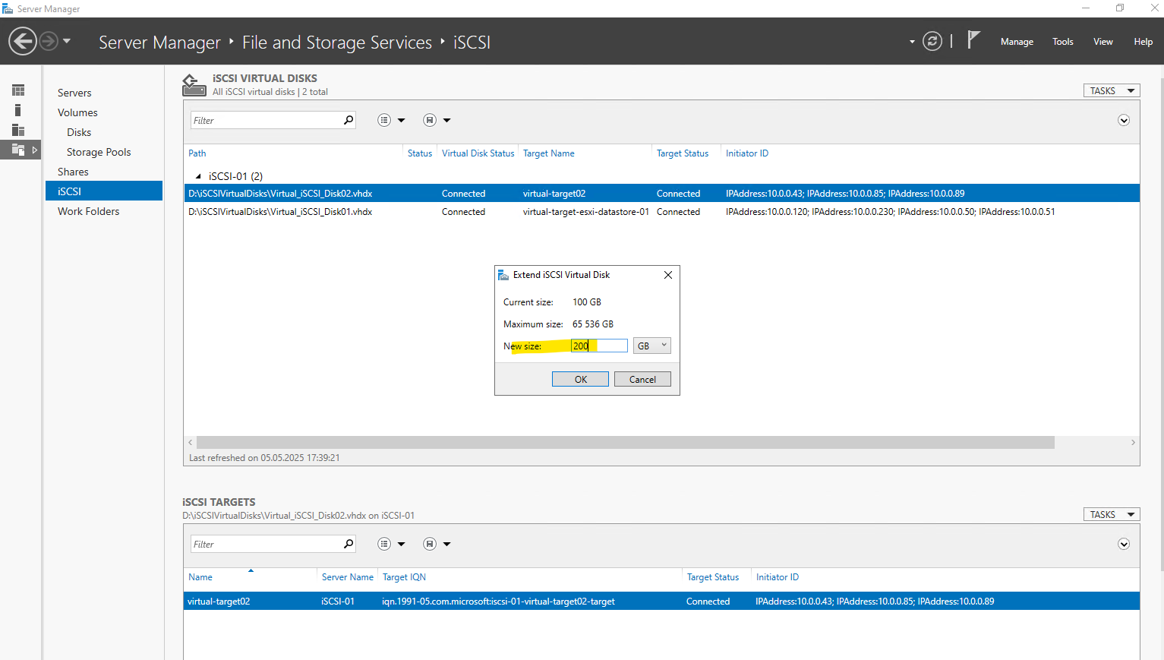The height and width of the screenshot is (660, 1164).
Task: Open the Volumes page
Action: 77,112
